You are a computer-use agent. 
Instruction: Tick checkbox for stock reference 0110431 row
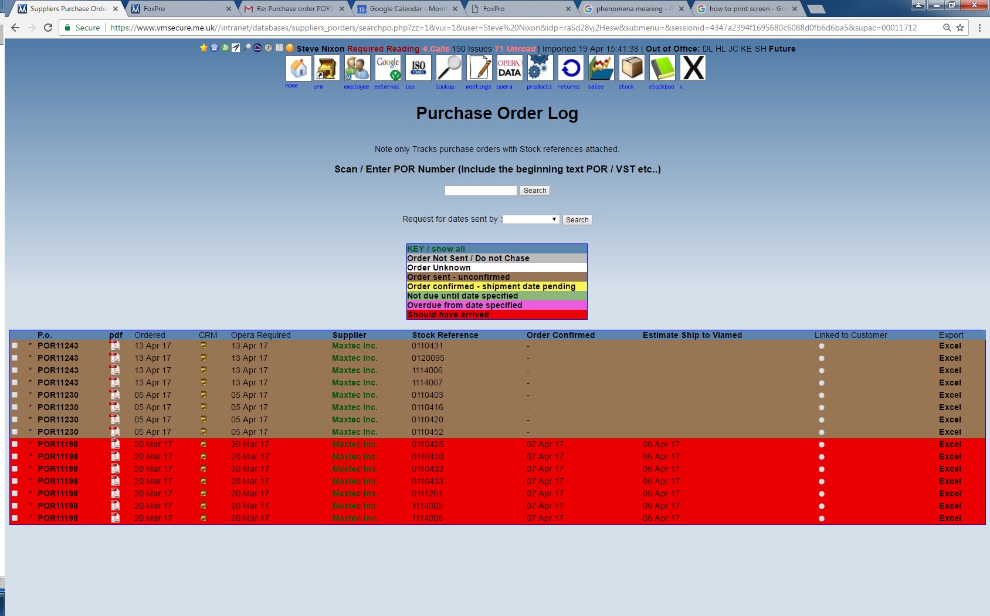15,346
